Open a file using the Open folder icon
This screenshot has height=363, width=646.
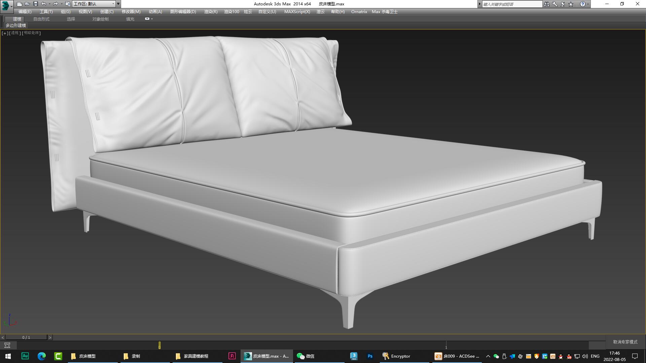click(28, 4)
